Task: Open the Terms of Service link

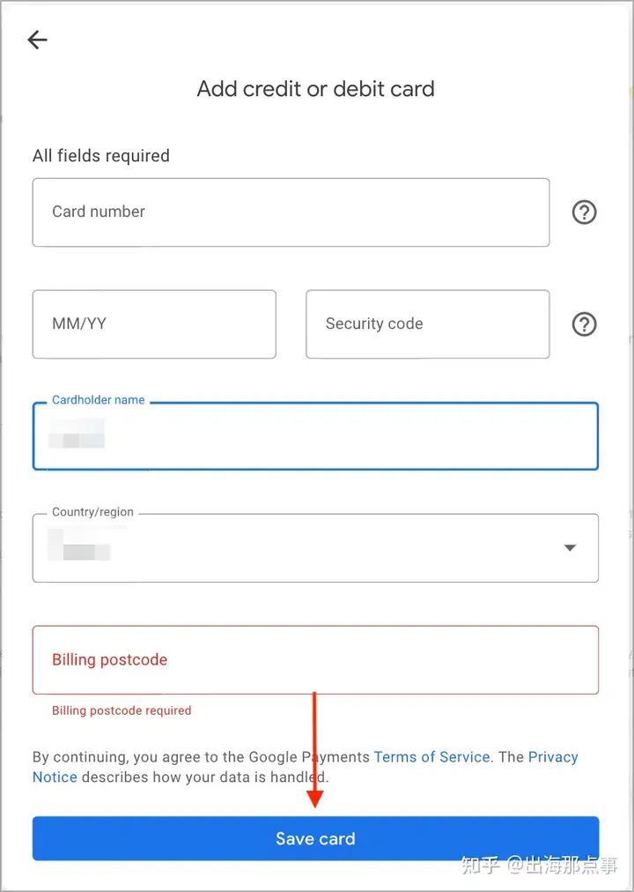Action: tap(431, 756)
